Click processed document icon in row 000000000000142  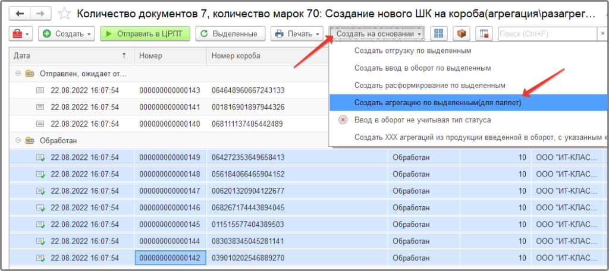pyautogui.click(x=40, y=258)
